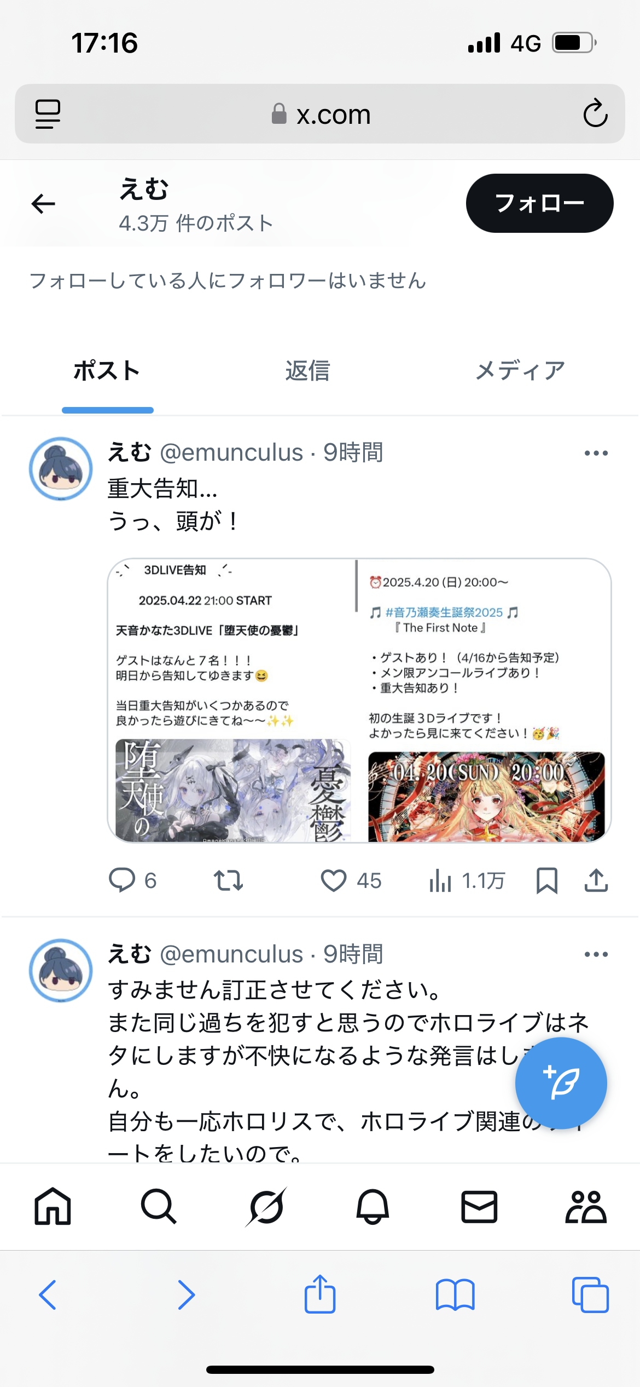Screen dimensions: 640x1387
Task: Like the first post with 45 likes
Action: click(x=333, y=880)
